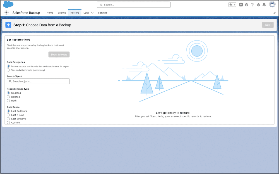Image resolution: width=279 pixels, height=174 pixels.
Task: Click the Set Restore Filters heading
Action: coord(18,40)
